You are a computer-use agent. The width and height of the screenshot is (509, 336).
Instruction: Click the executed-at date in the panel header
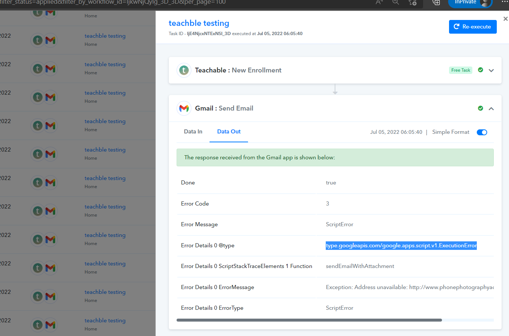coord(280,34)
